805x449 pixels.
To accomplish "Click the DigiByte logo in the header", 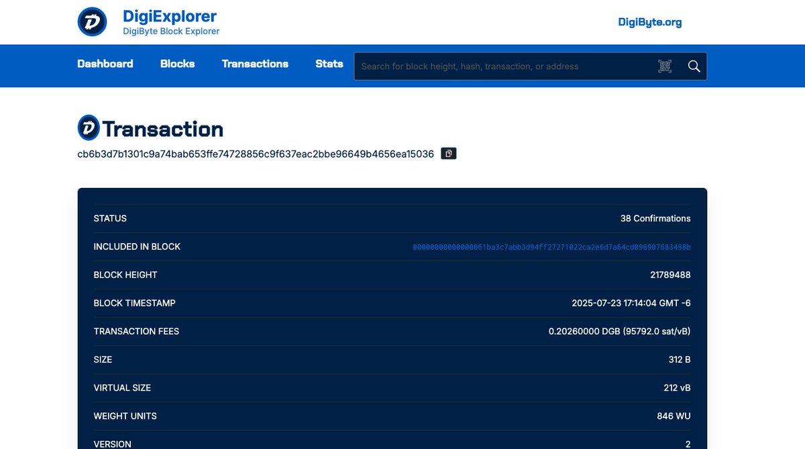I will tap(93, 21).
